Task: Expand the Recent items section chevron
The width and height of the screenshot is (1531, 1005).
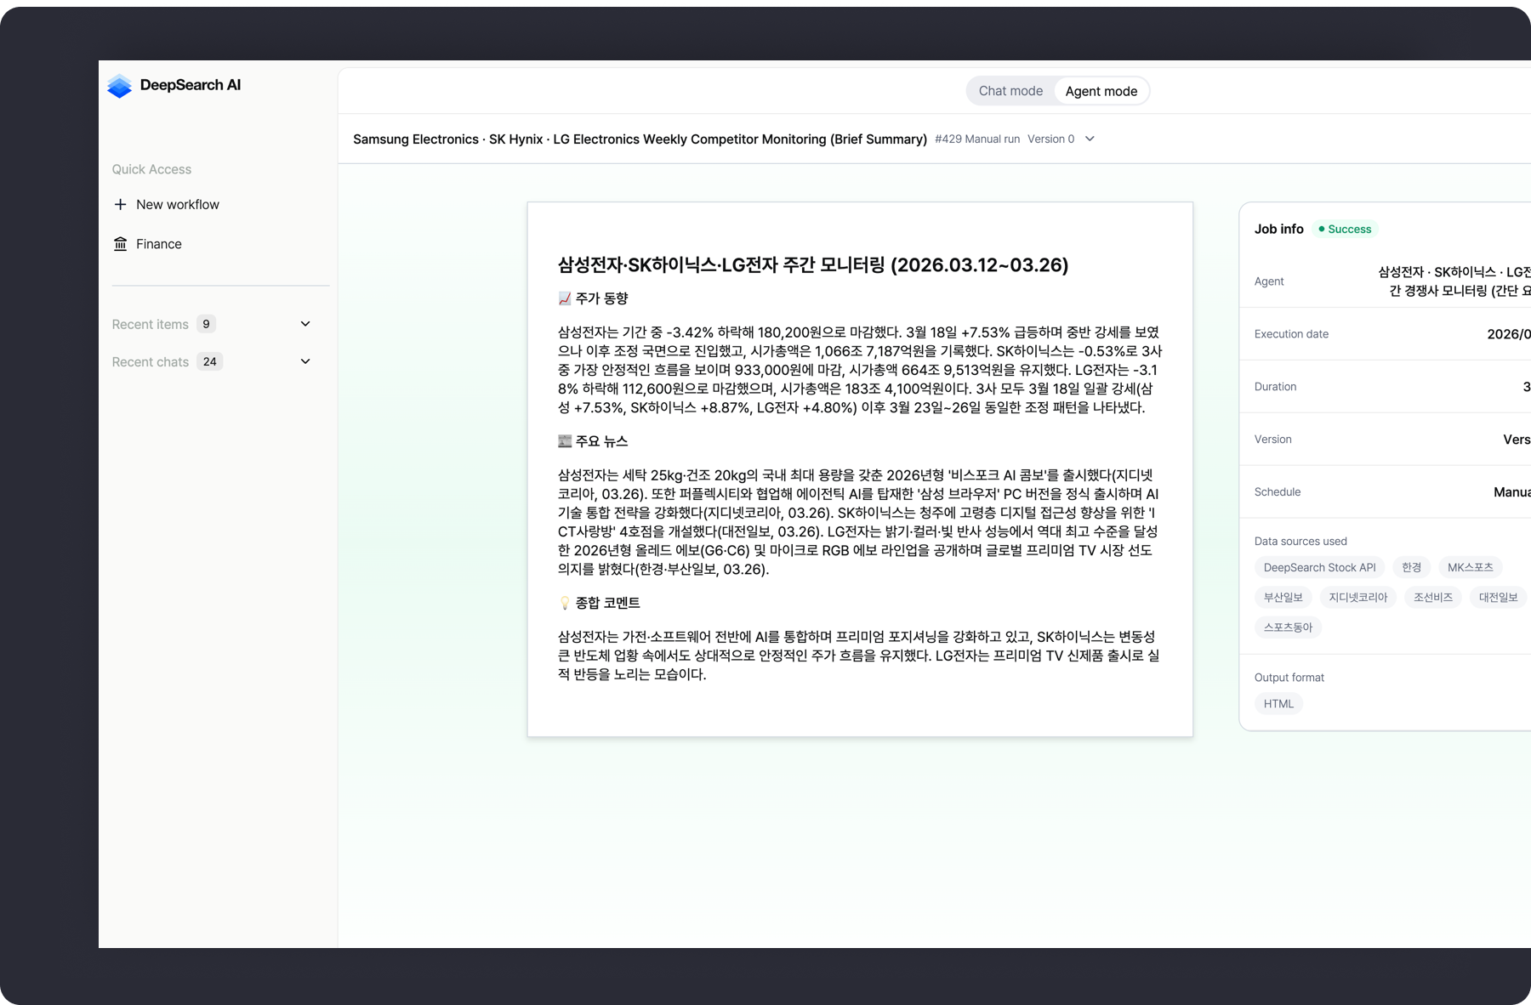Action: [x=305, y=324]
